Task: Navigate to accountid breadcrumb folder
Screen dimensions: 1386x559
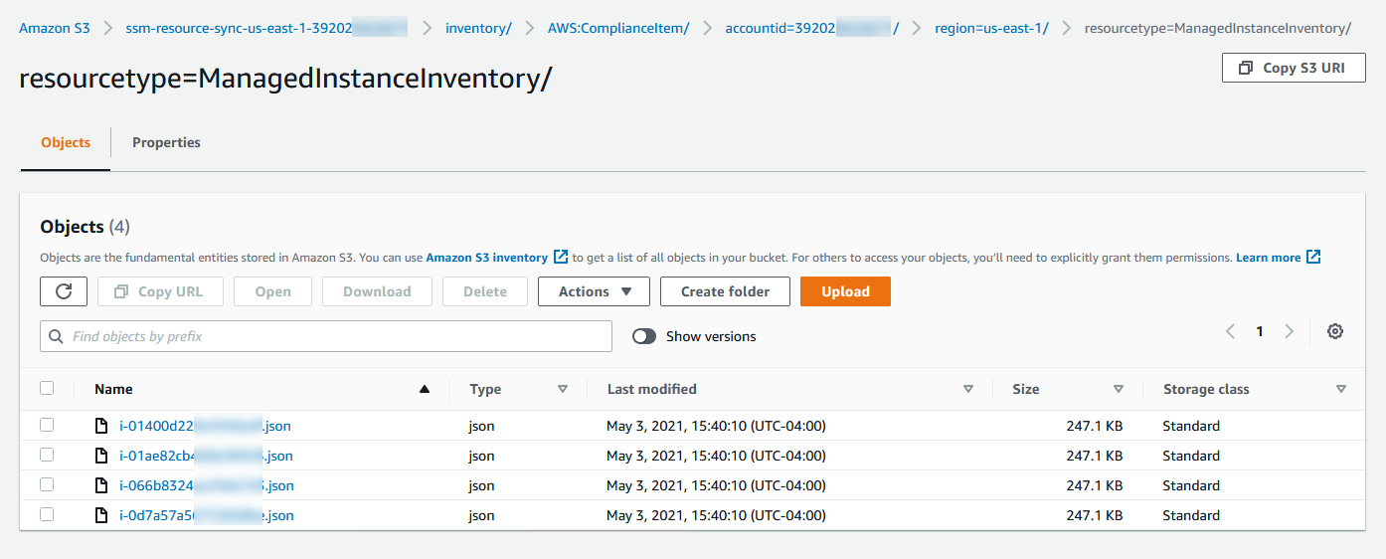Action: 812,28
